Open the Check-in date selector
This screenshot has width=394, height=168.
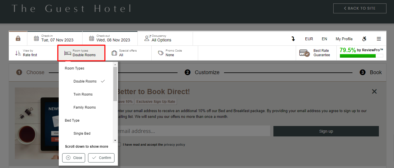(x=55, y=39)
